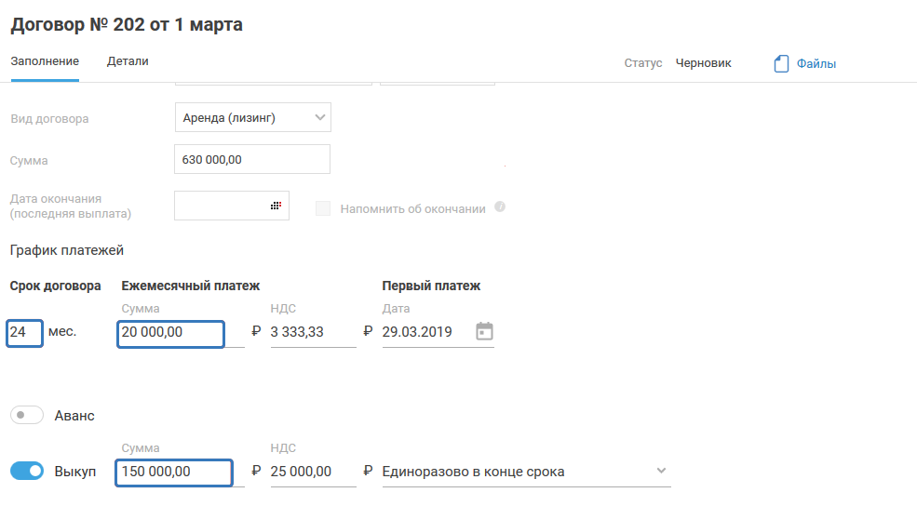The image size is (917, 506).
Task: Click the first payment date 29.03.2019 field
Action: pos(425,332)
